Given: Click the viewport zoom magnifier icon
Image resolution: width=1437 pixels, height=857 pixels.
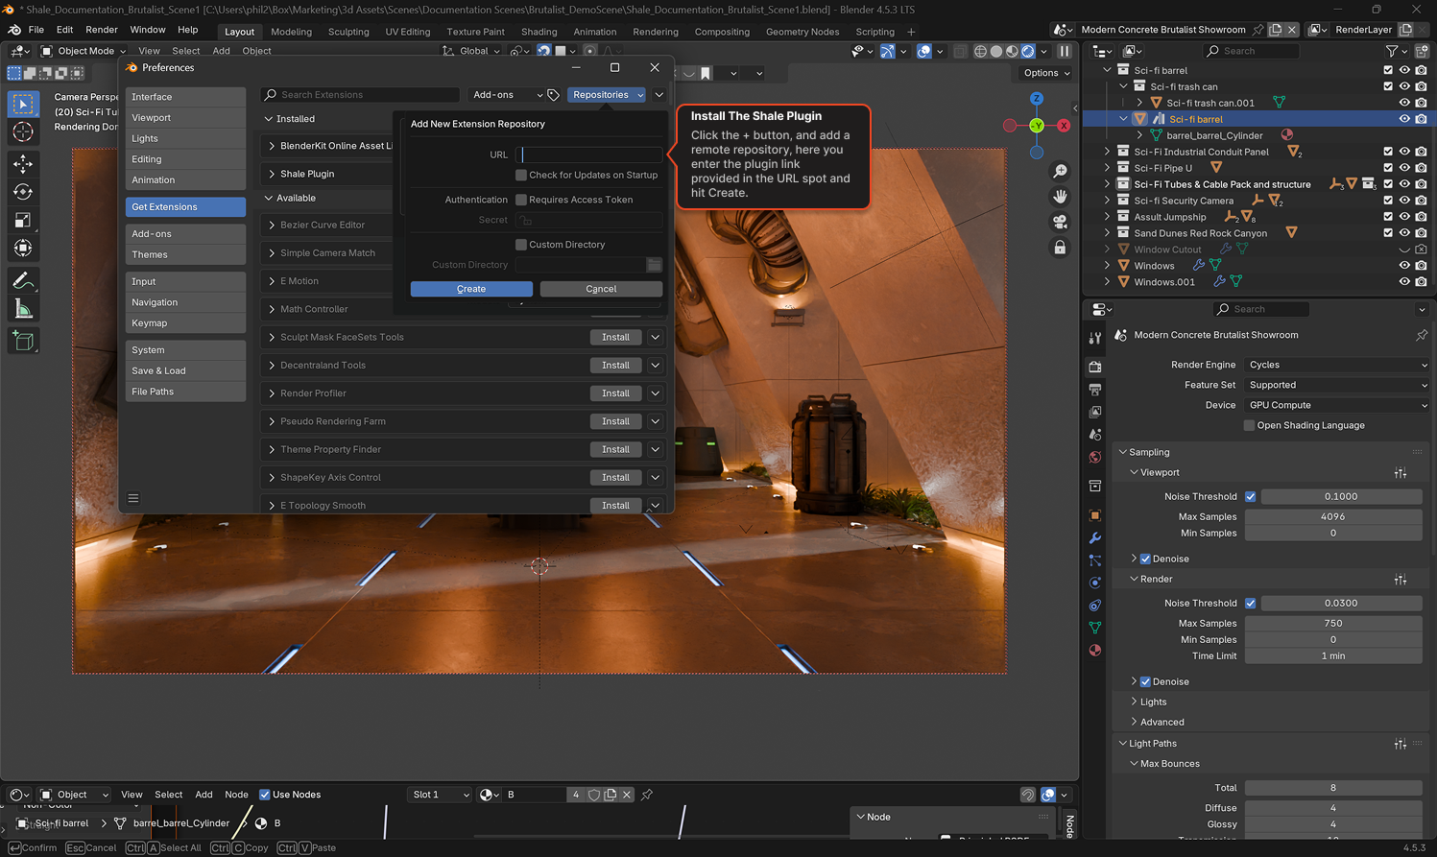Looking at the screenshot, I should (x=1060, y=171).
